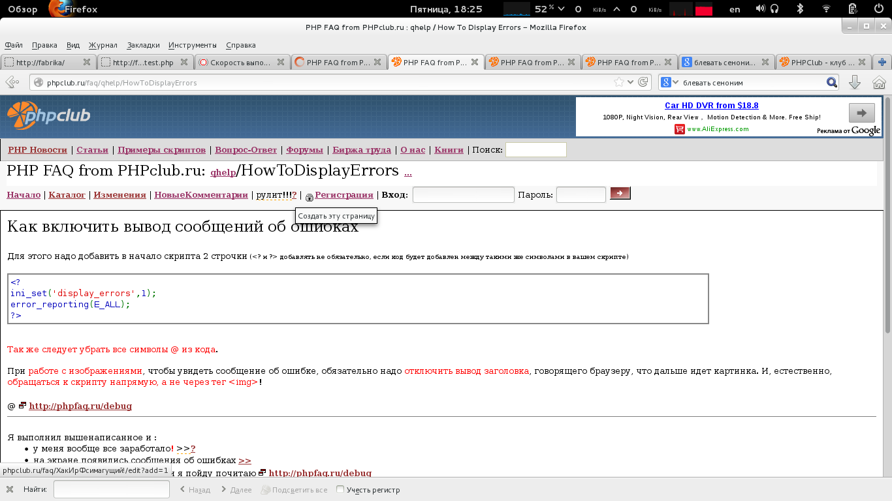Open the Форумы link

tap(305, 150)
